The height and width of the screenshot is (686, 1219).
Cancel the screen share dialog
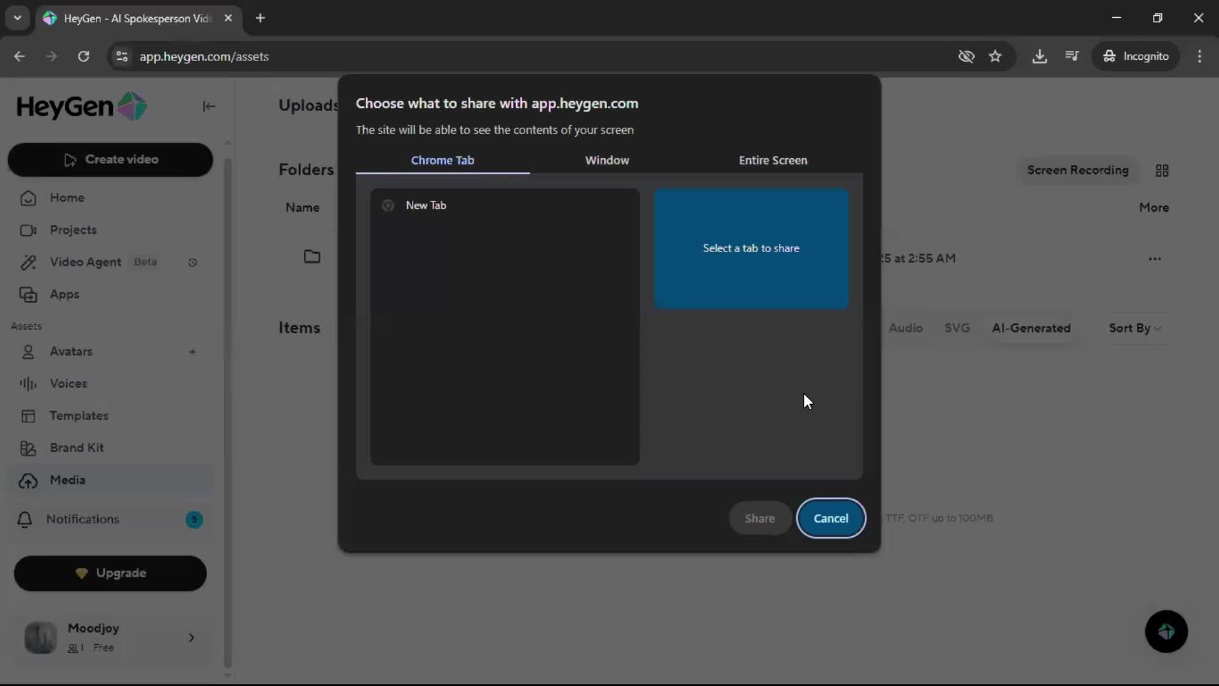click(x=830, y=518)
